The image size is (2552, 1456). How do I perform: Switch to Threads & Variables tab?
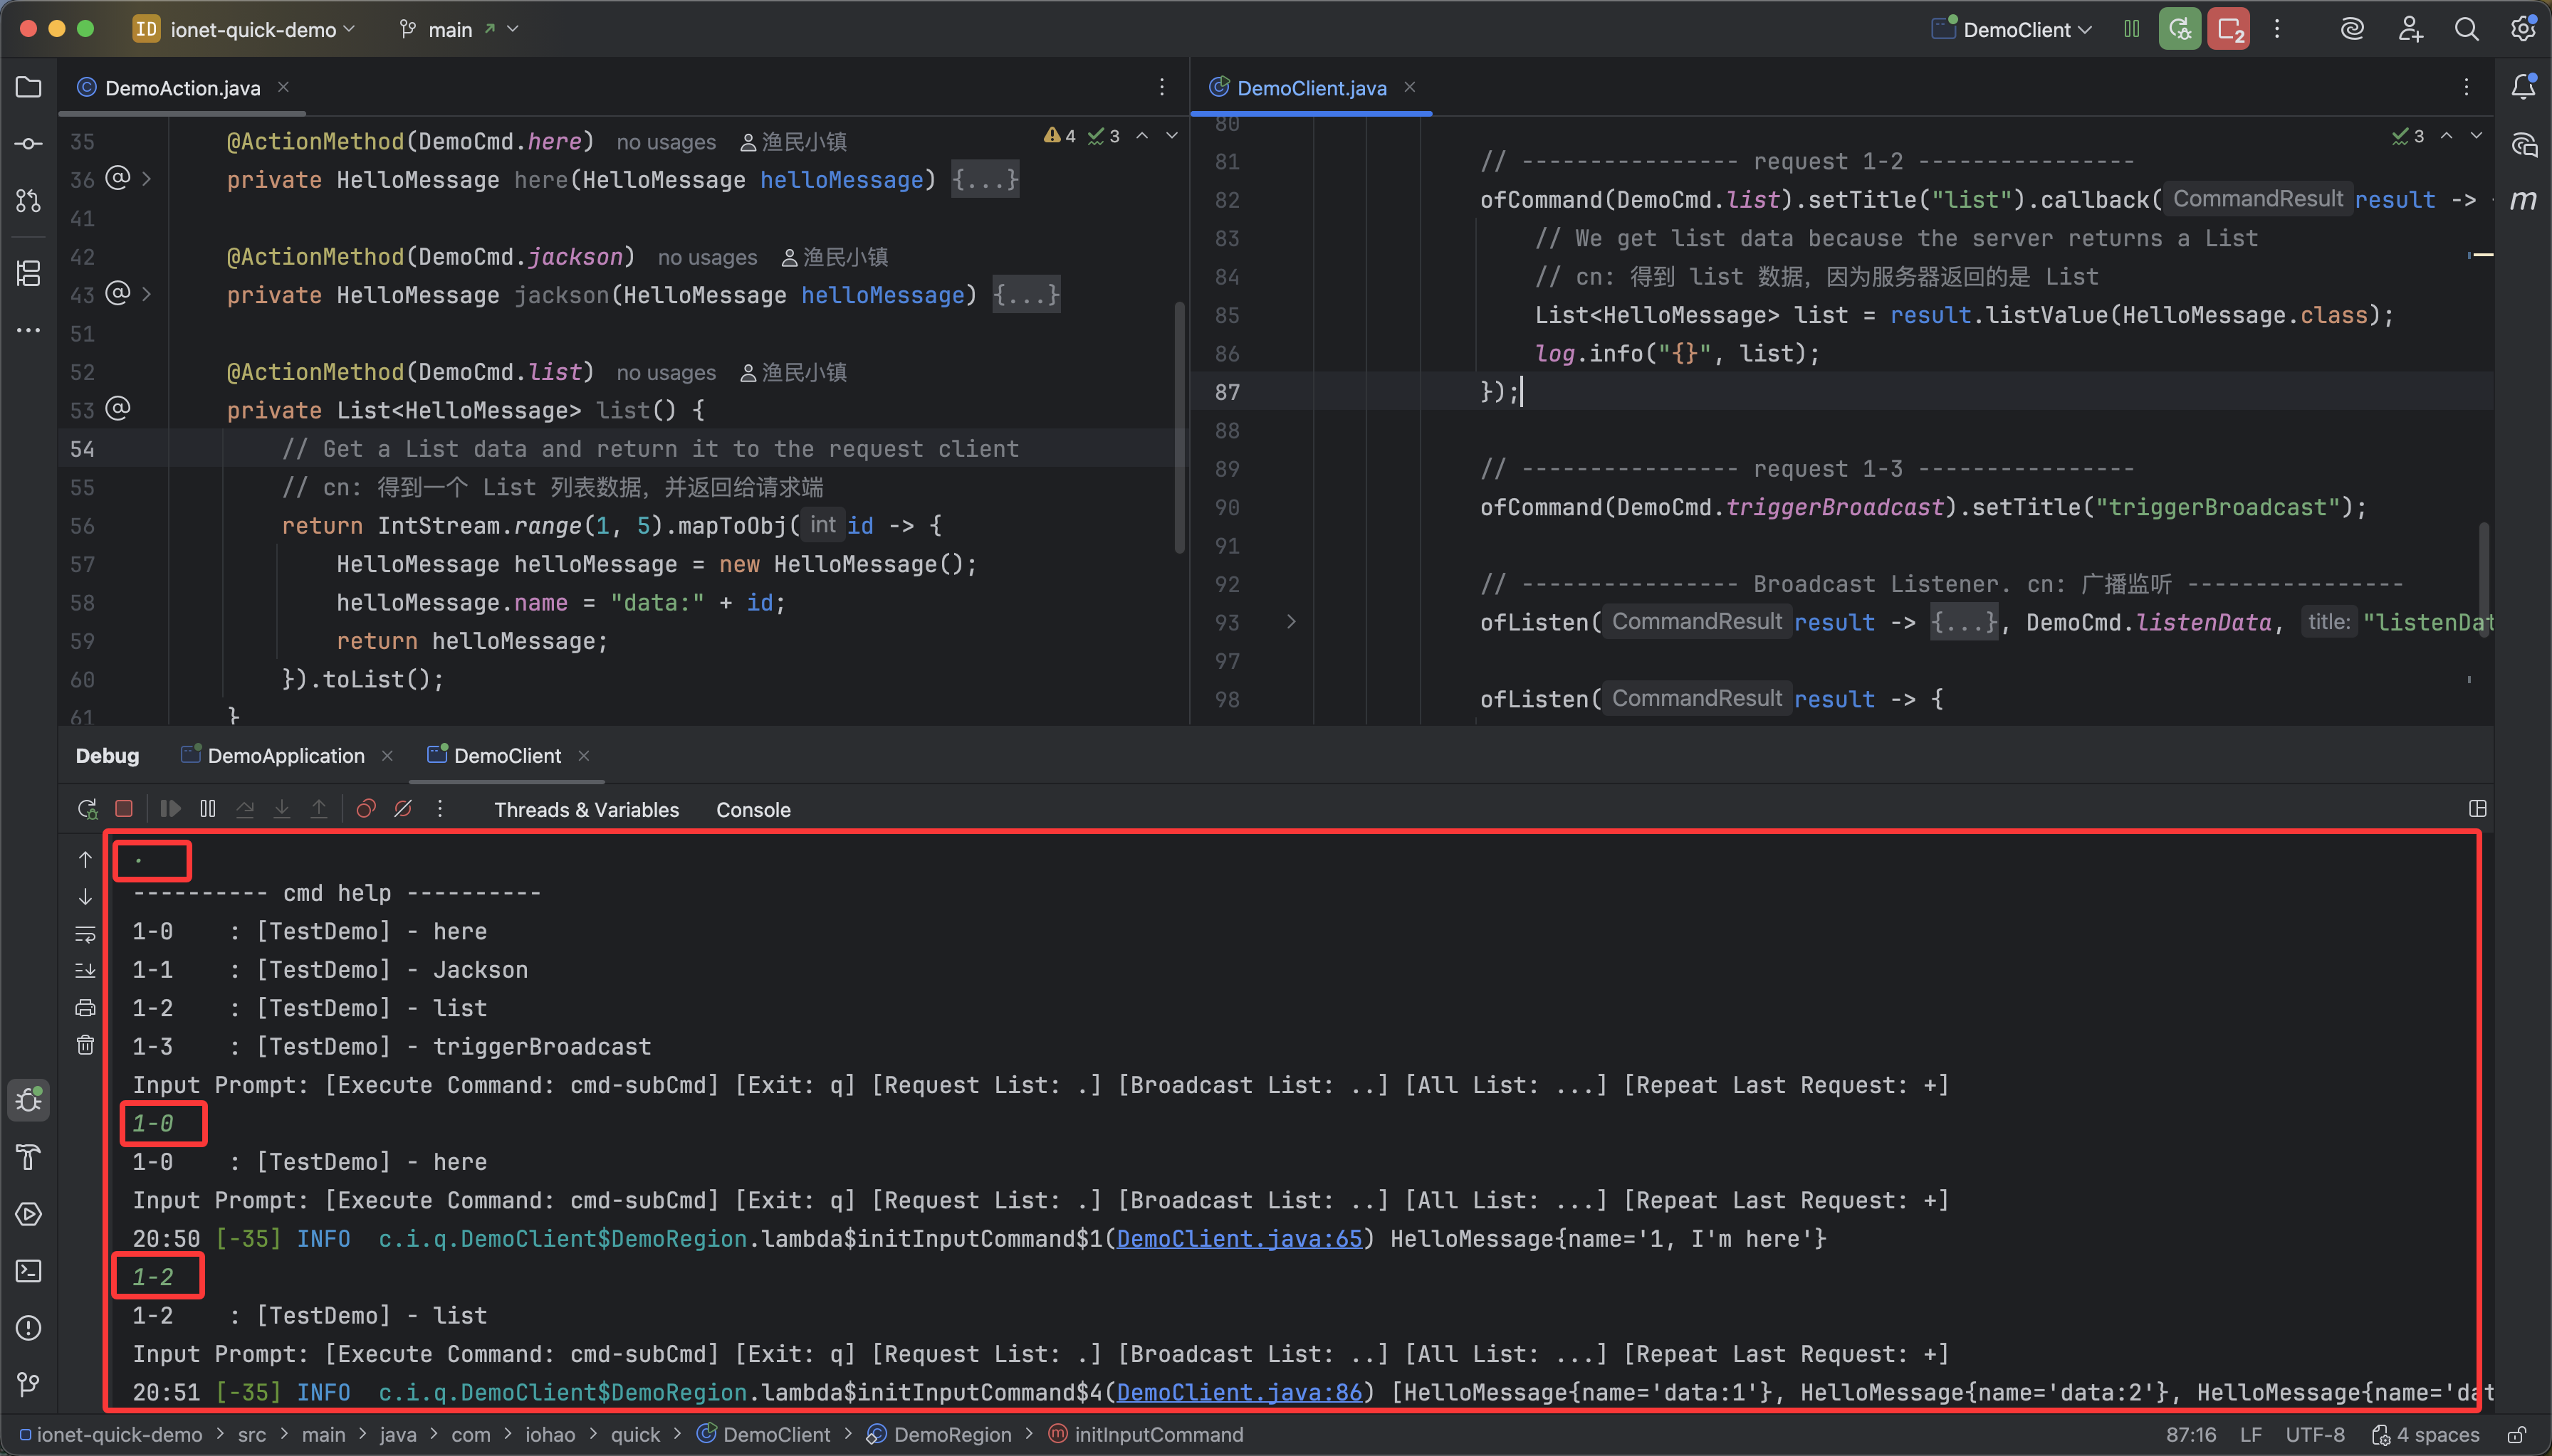click(x=586, y=810)
